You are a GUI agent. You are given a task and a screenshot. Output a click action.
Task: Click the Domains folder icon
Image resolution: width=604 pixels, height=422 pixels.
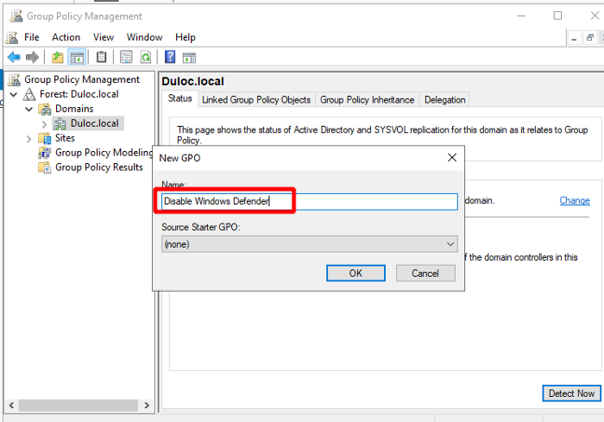pyautogui.click(x=45, y=109)
